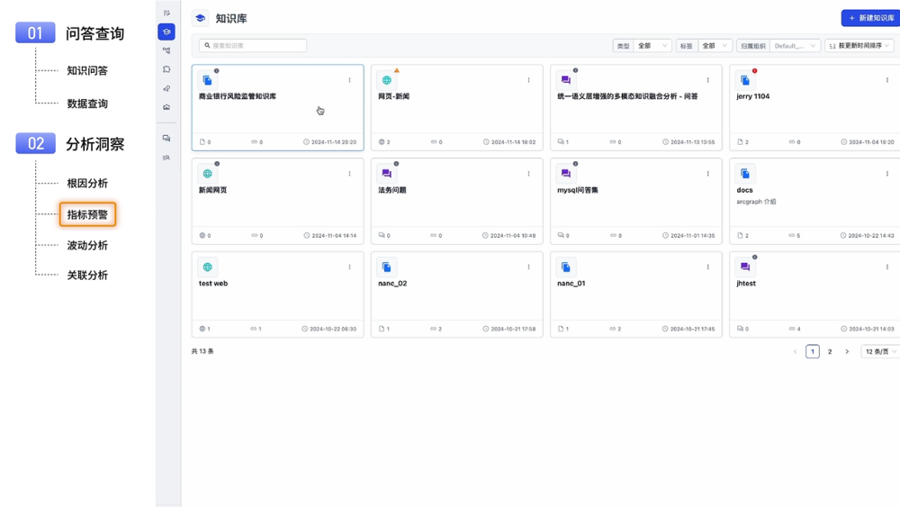The width and height of the screenshot is (900, 507).
Task: Click the red alert badge on jerry 1104
Action: coord(754,70)
